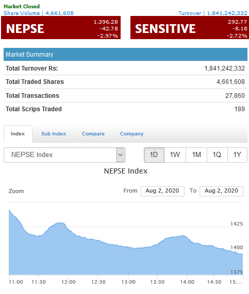Image resolution: width=249 pixels, height=294 pixels.
Task: Click the Share Volume link
Action: [39, 13]
